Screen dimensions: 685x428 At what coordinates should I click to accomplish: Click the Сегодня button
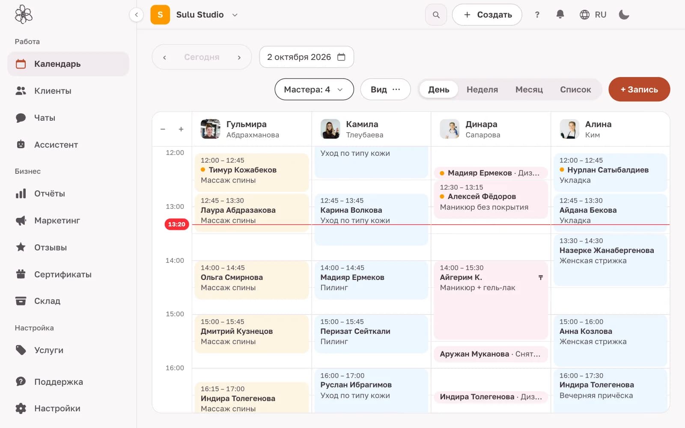202,57
